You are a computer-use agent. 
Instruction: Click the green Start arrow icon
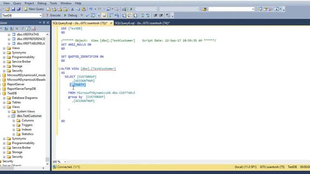point(131,9)
